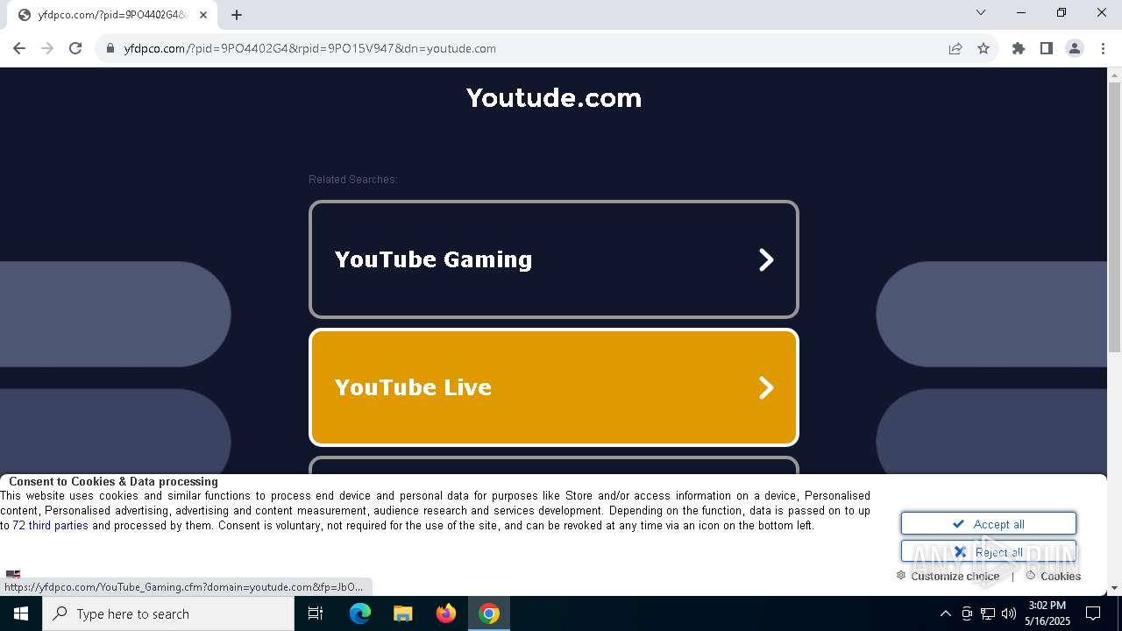Open File Explorer from taskbar
Image resolution: width=1122 pixels, height=631 pixels.
(x=403, y=613)
